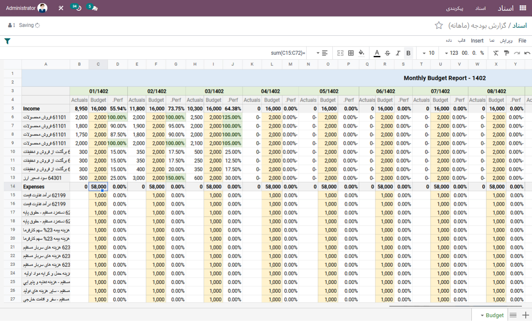Image resolution: width=532 pixels, height=332 pixels.
Task: Clear formatting with the crossed T icon
Action: pyautogui.click(x=496, y=53)
